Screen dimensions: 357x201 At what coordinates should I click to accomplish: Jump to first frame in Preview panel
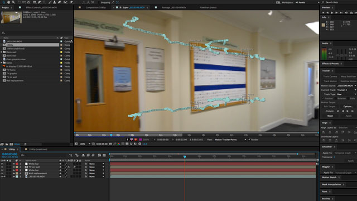click(323, 13)
